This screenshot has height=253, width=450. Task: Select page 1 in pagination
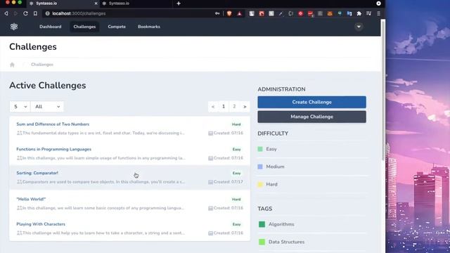[x=224, y=107]
